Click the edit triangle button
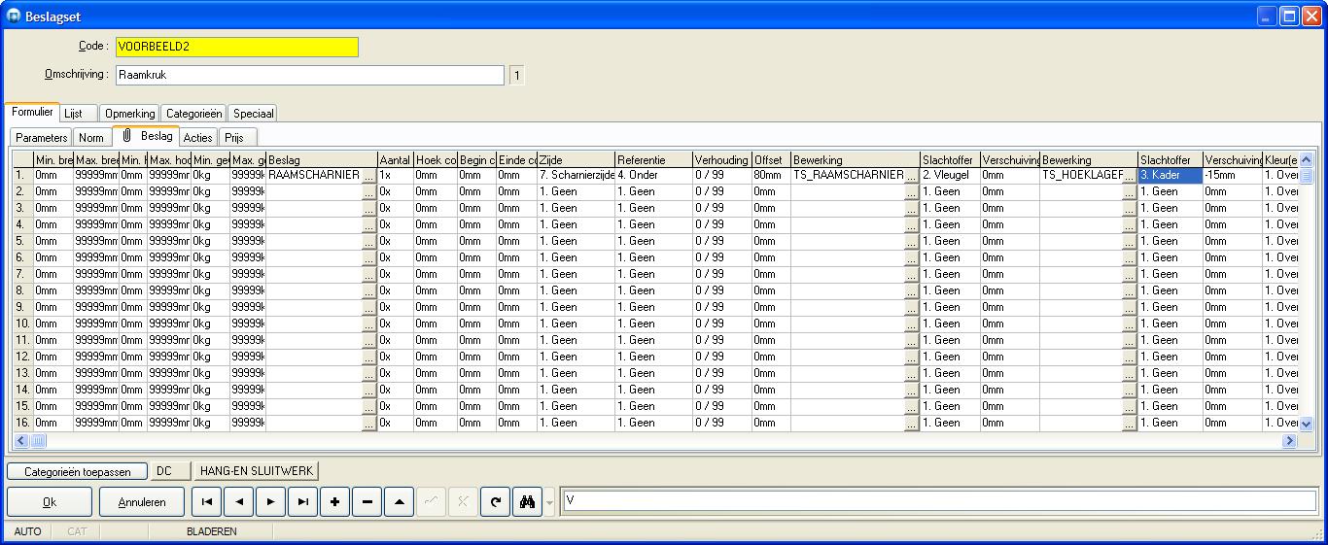 399,502
